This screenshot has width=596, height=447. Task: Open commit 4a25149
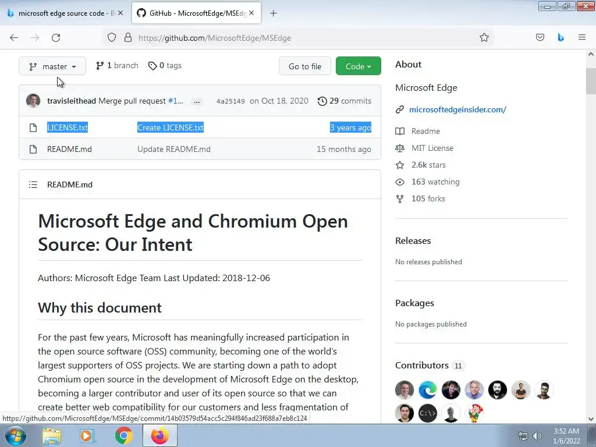click(230, 101)
